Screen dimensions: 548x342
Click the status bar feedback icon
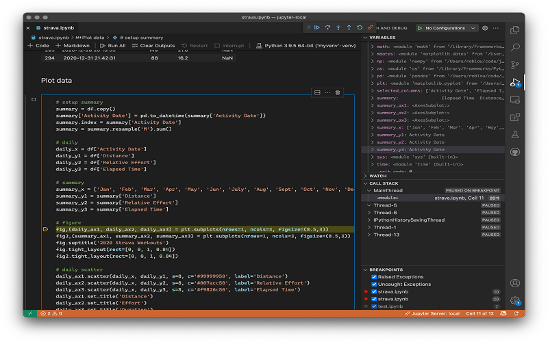tap(503, 313)
